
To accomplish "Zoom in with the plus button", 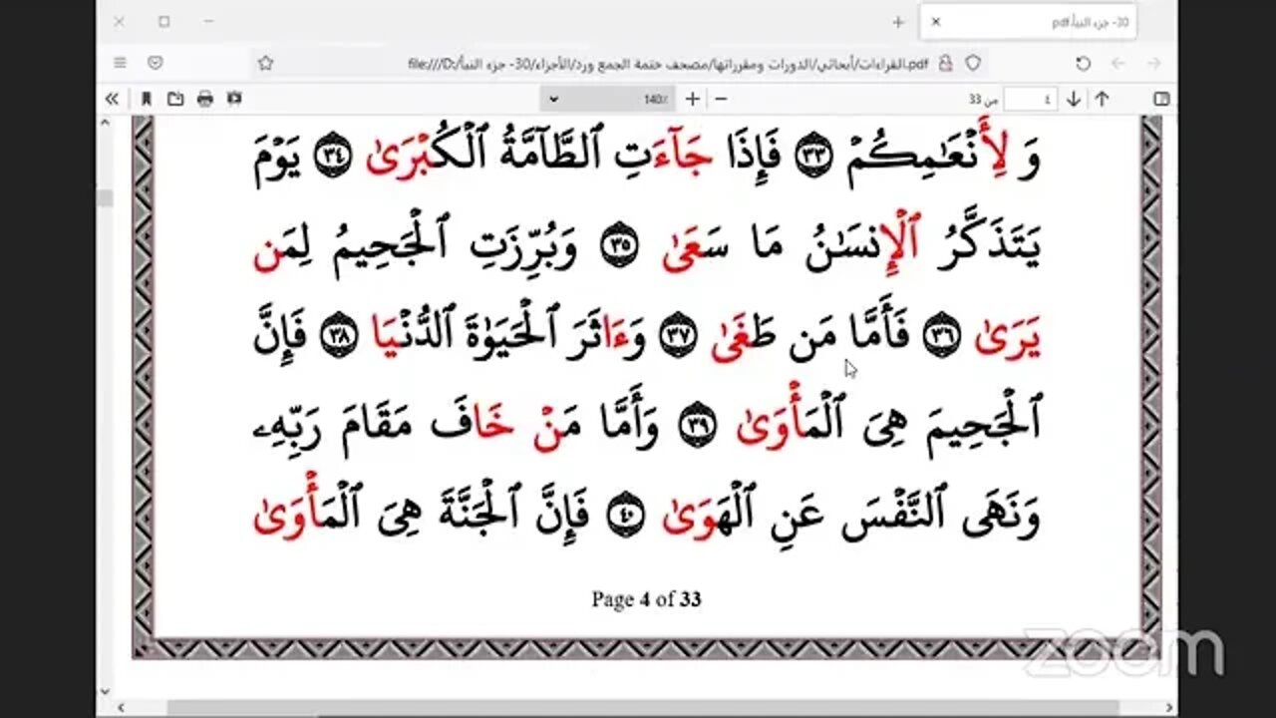I will tap(692, 99).
